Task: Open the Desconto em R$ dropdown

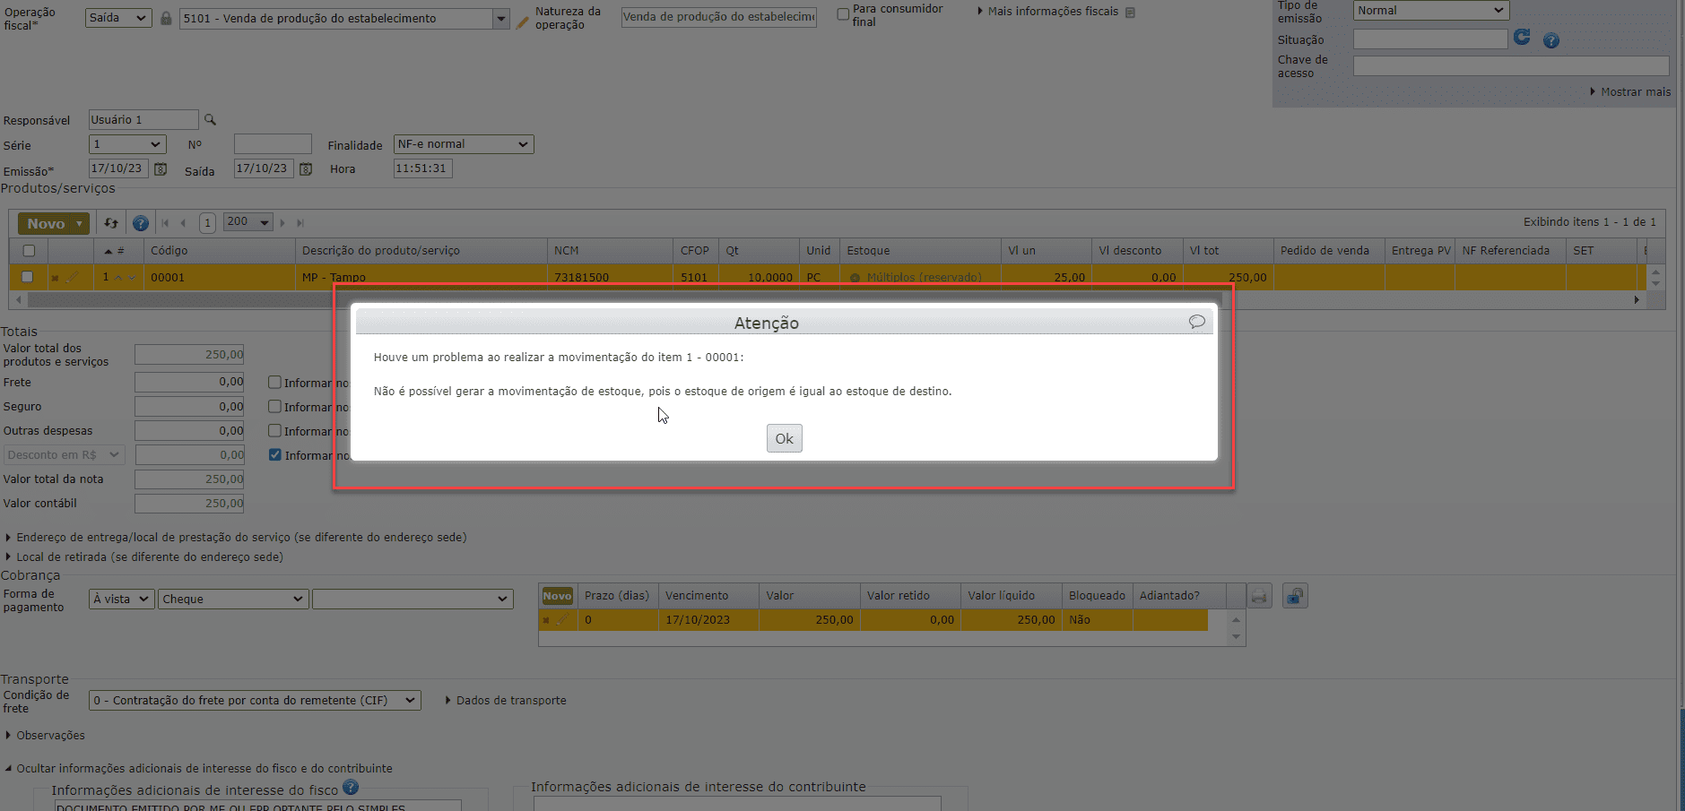Action: pos(63,455)
